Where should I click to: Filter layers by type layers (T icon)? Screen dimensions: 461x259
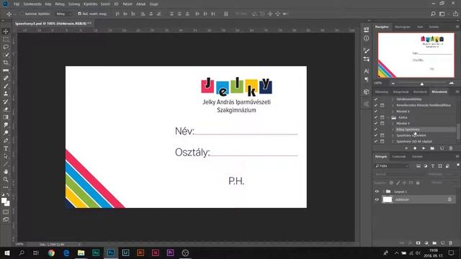[x=433, y=166]
